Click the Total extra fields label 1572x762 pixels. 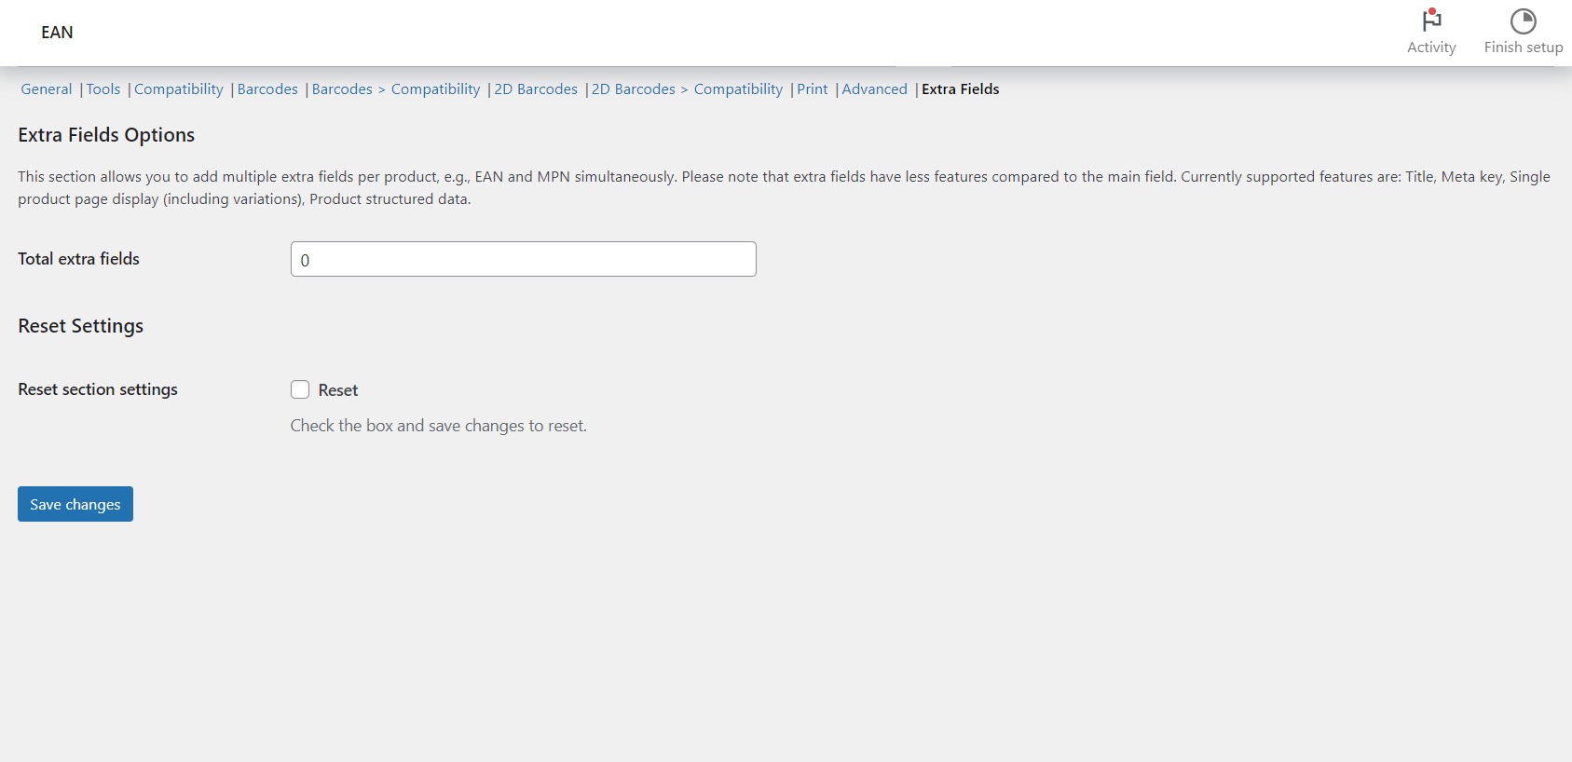pyautogui.click(x=79, y=259)
